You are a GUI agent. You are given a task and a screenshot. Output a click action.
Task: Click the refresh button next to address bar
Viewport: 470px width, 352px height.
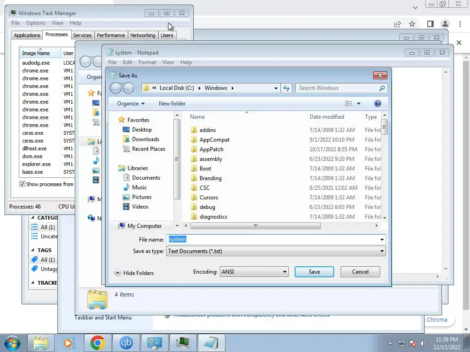pos(286,88)
